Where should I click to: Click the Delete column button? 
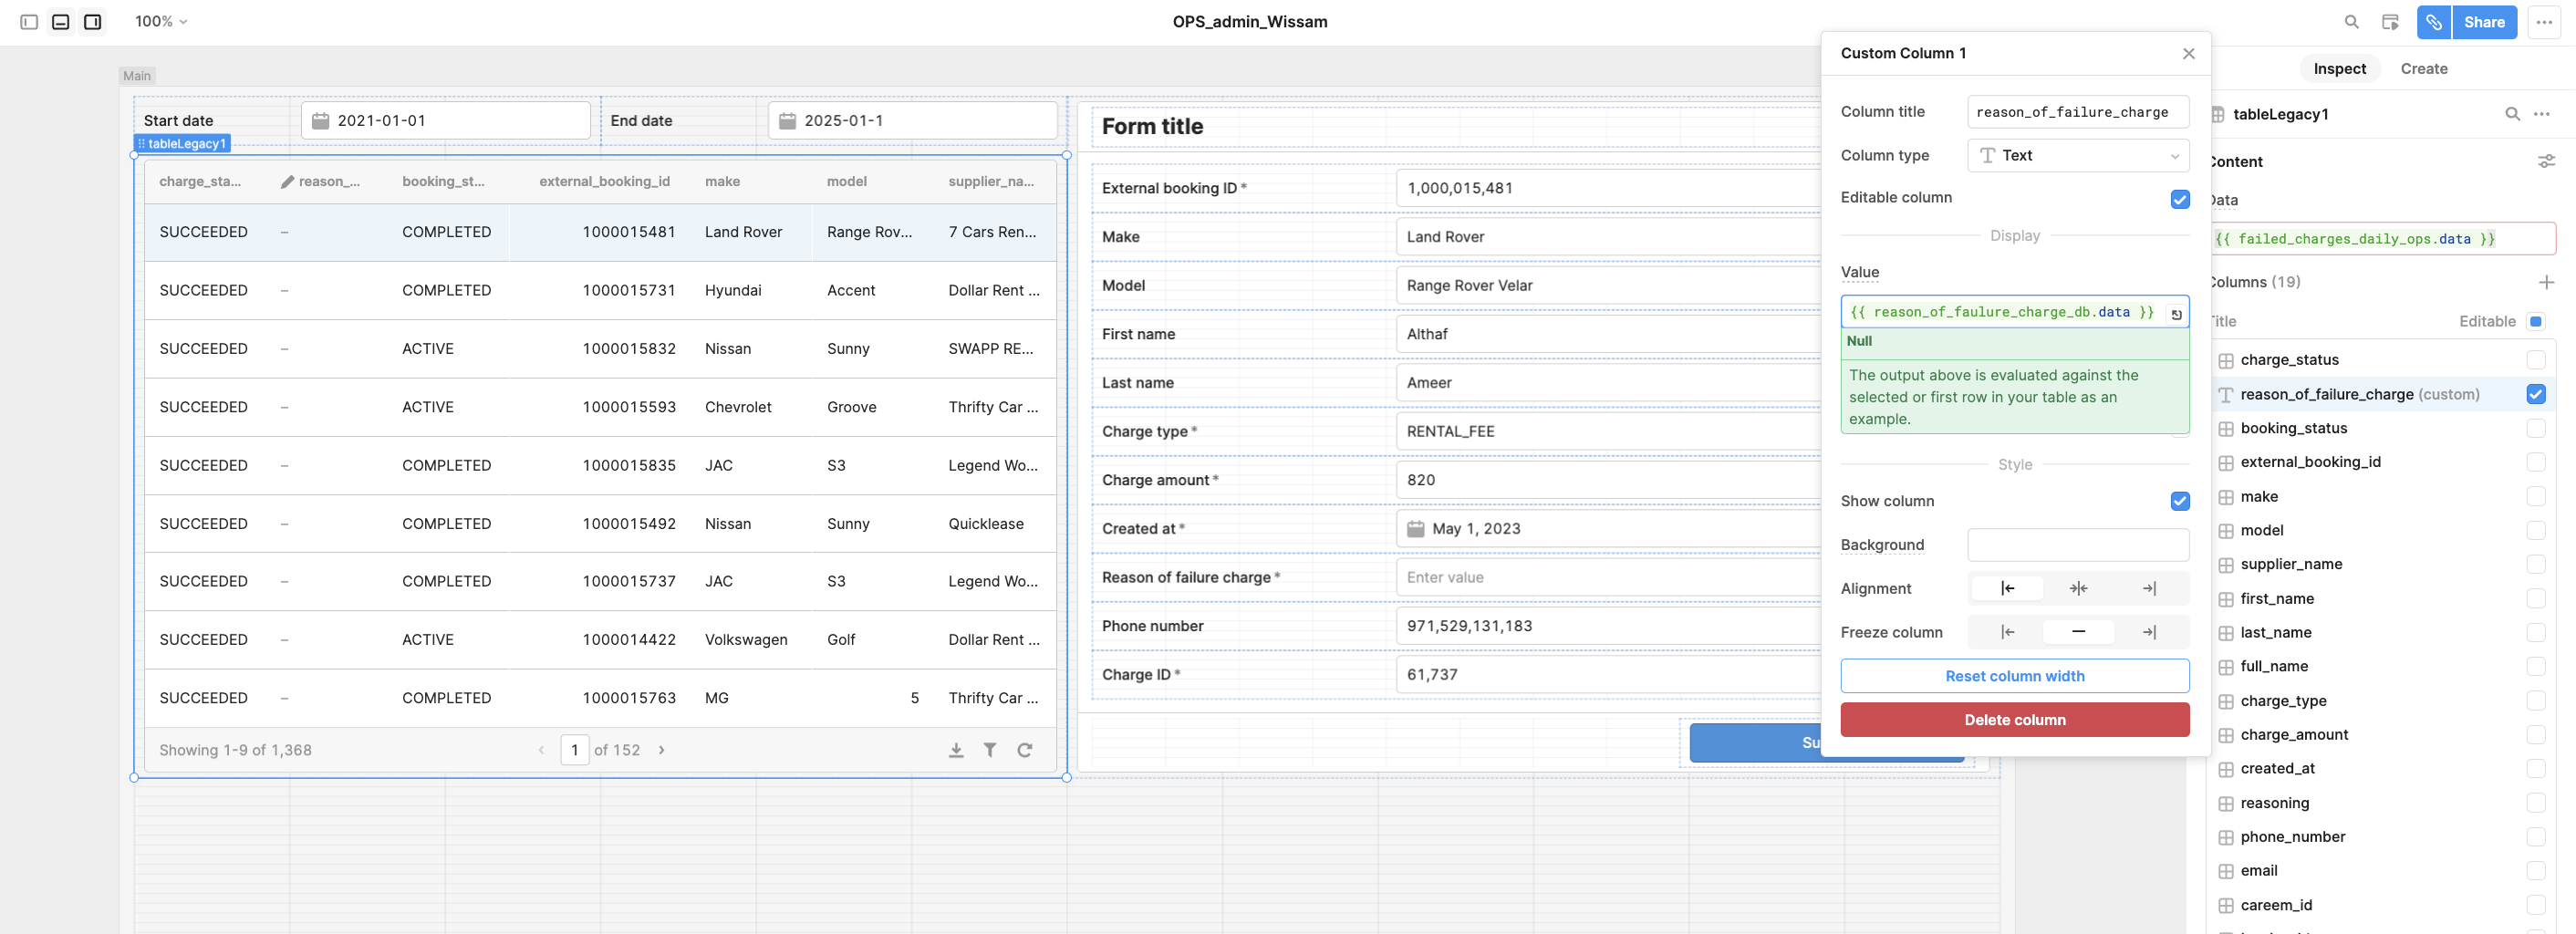pyautogui.click(x=2014, y=720)
